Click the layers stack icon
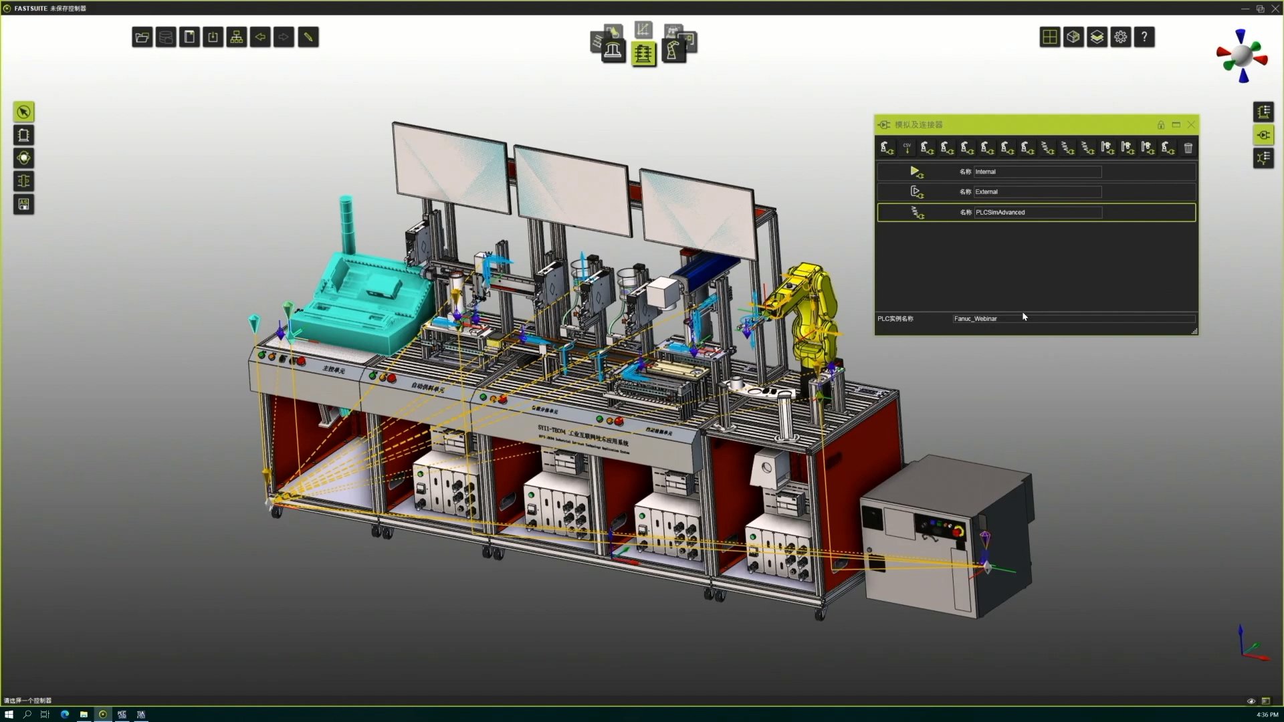This screenshot has width=1284, height=722. 1097,37
